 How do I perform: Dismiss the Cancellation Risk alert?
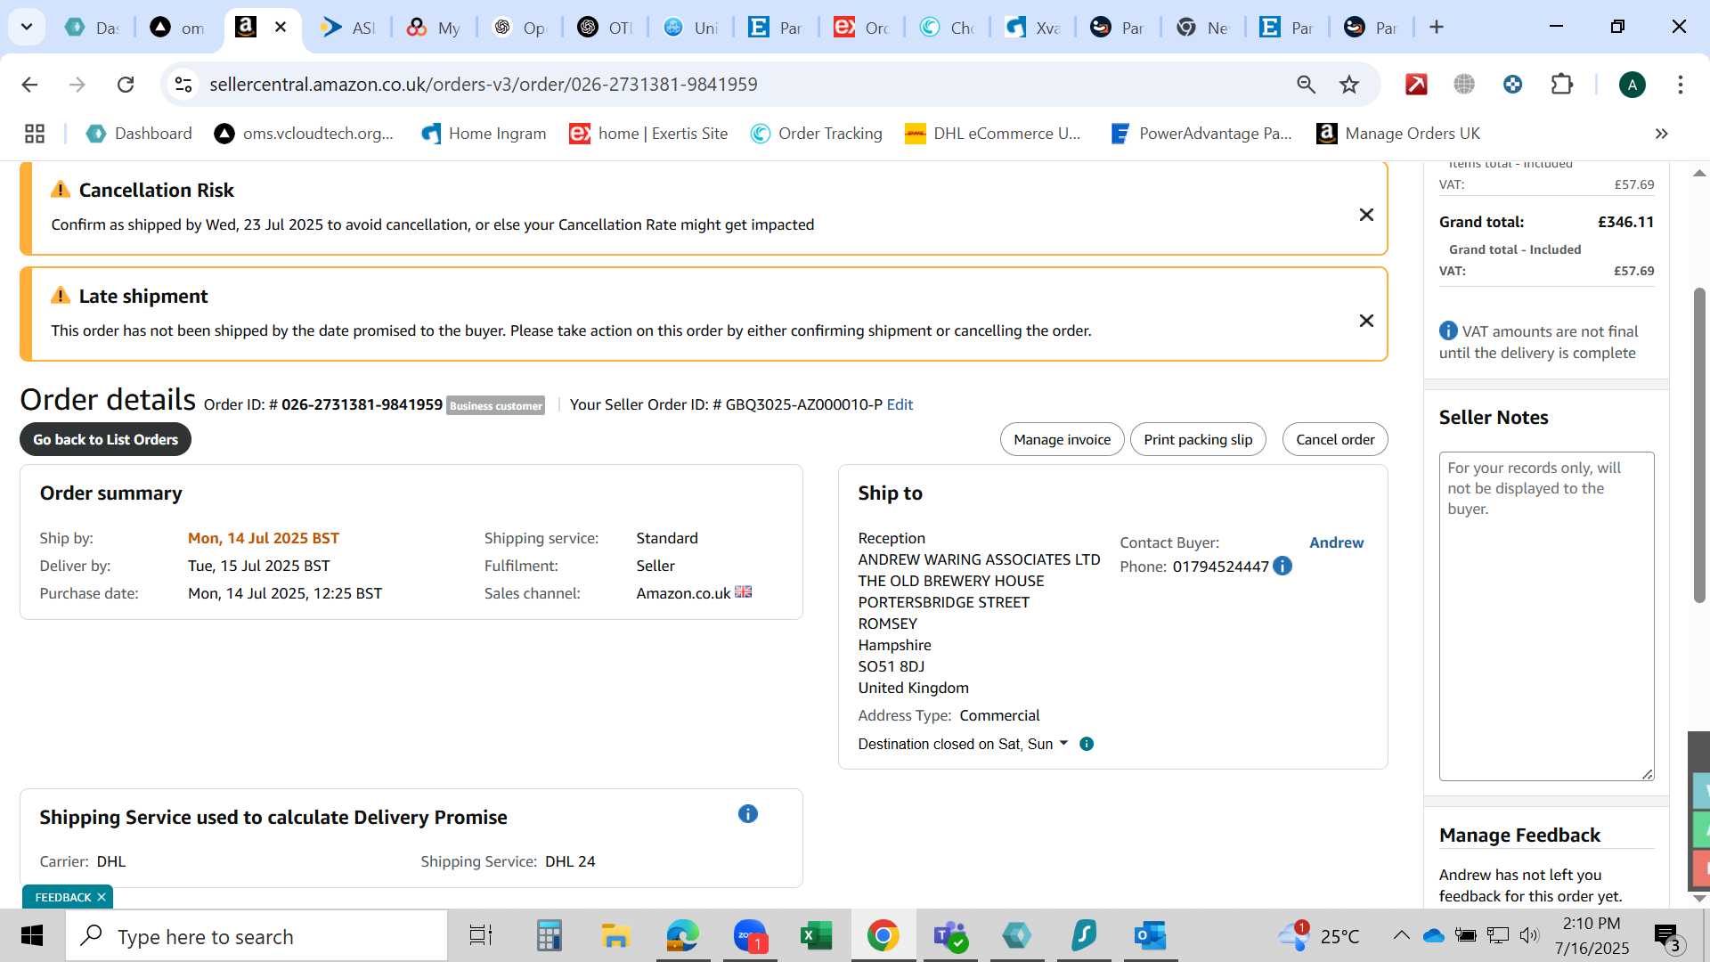pos(1366,215)
